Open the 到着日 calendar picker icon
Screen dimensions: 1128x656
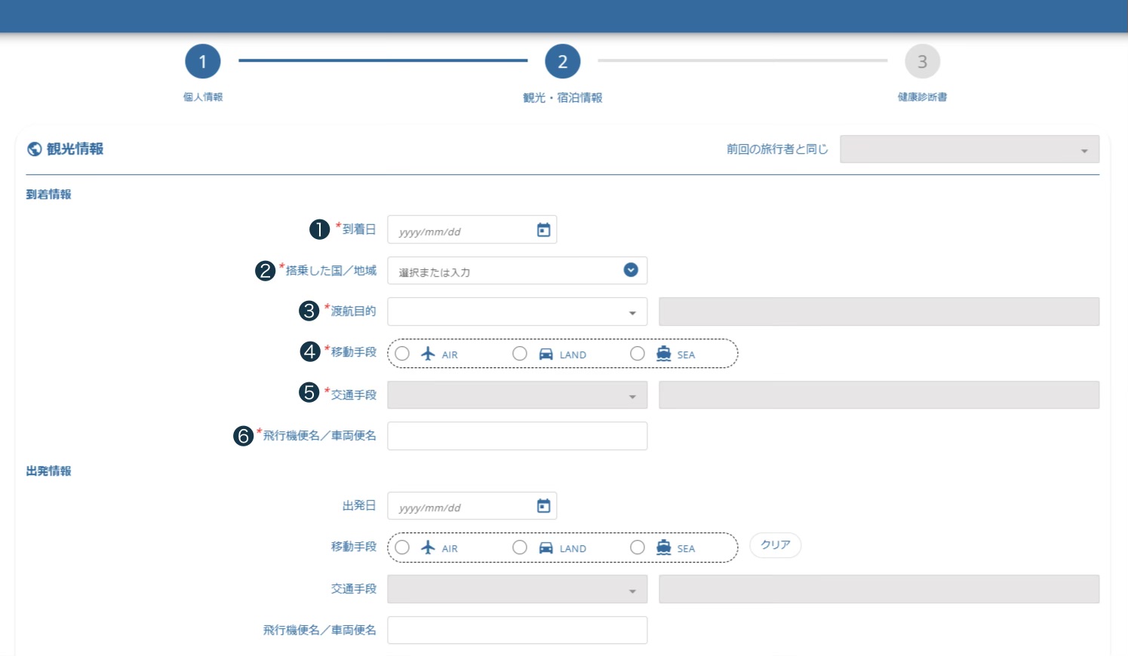543,230
